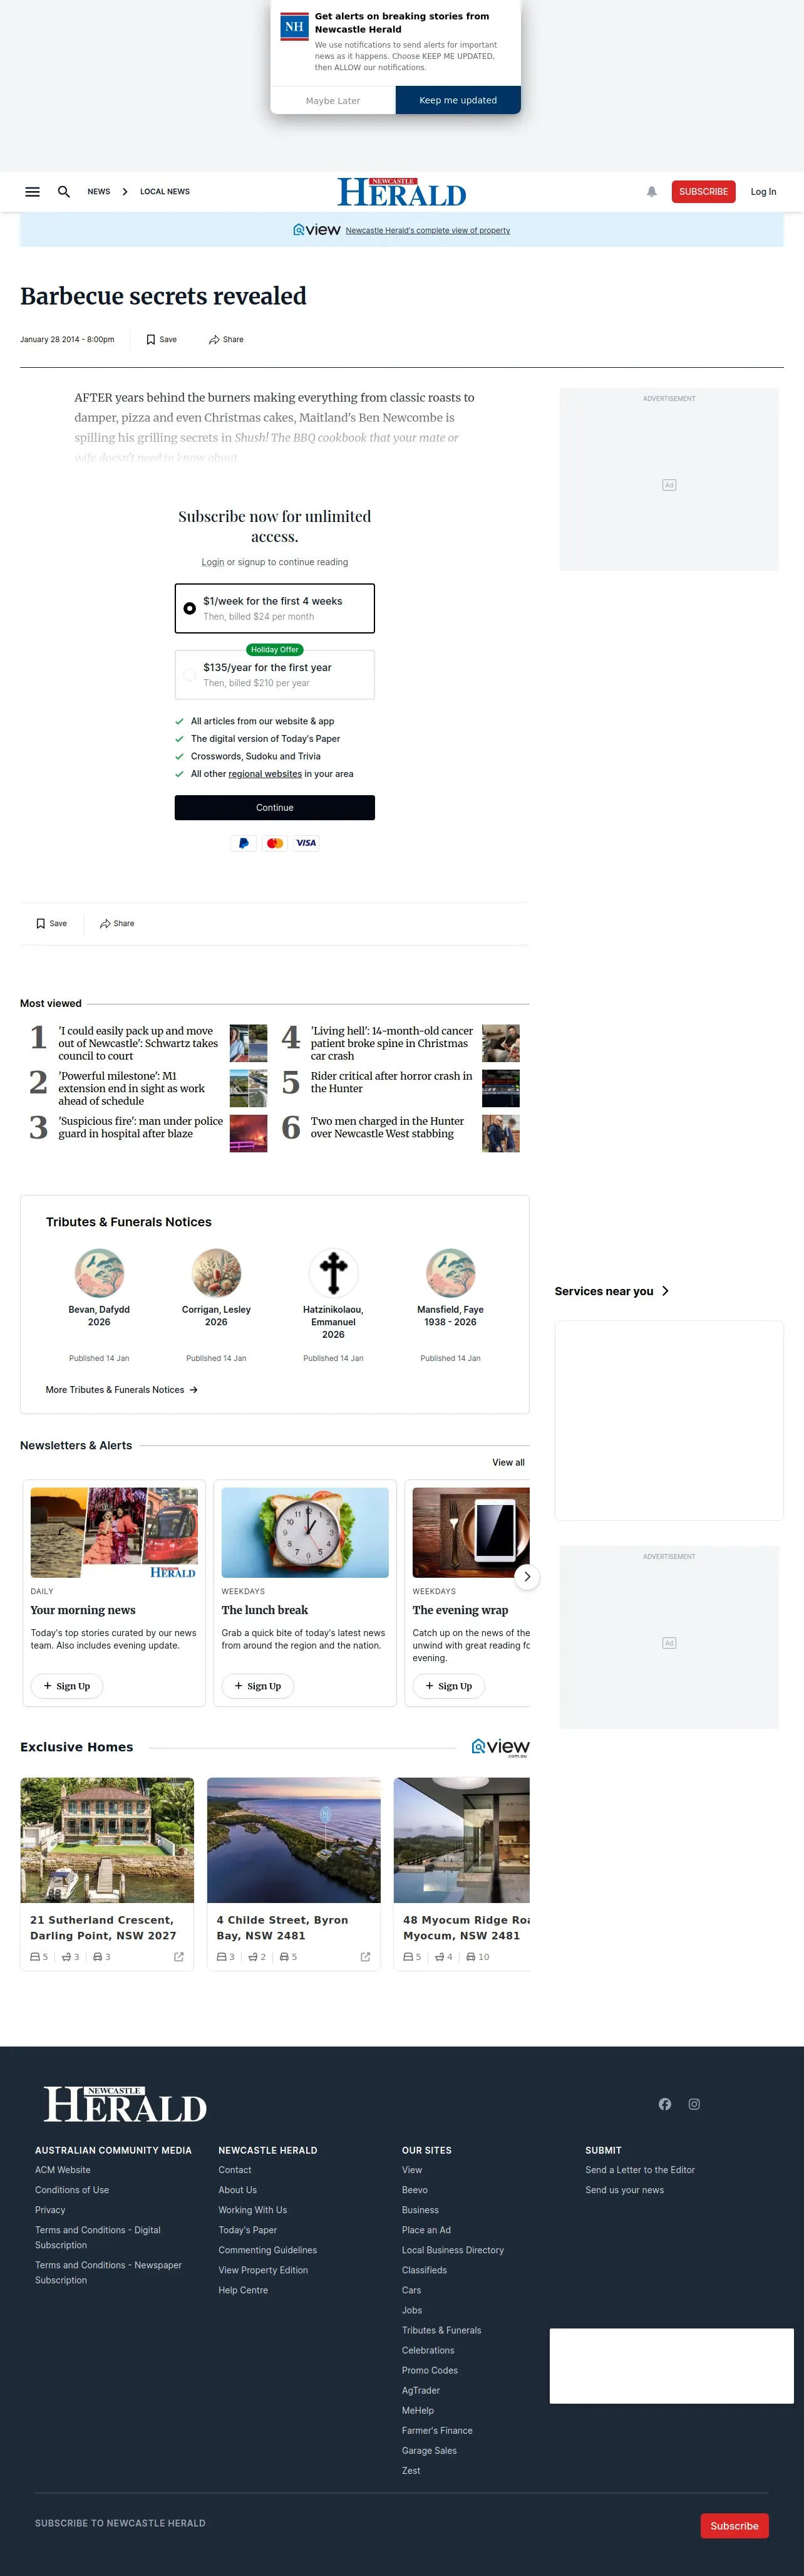Viewport: 804px width, 2576px height.
Task: Select the $135/year for first year option
Action: pyautogui.click(x=275, y=675)
